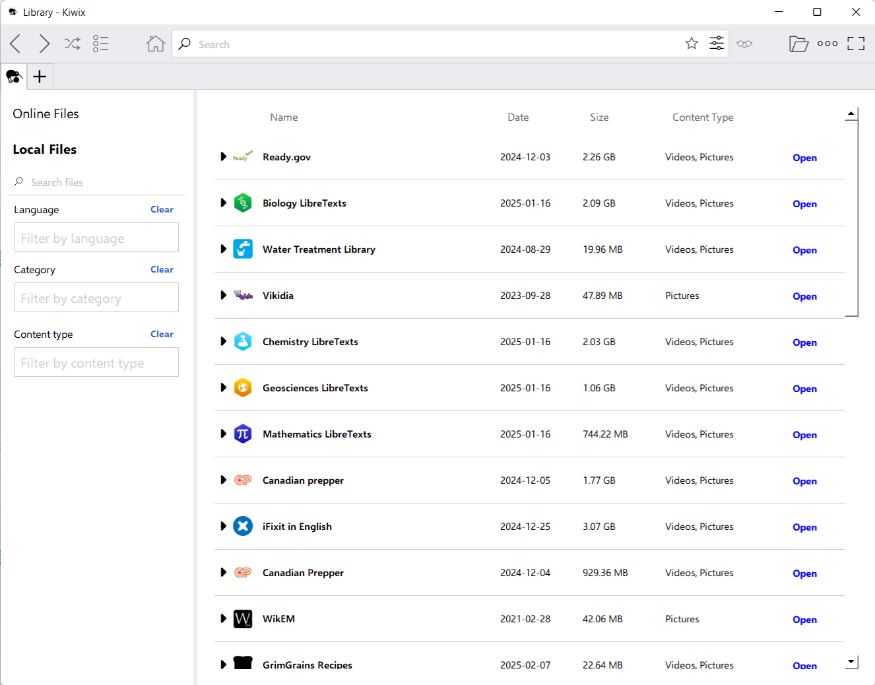This screenshot has width=875, height=685.
Task: Open a random article with shuffle icon
Action: (x=72, y=44)
